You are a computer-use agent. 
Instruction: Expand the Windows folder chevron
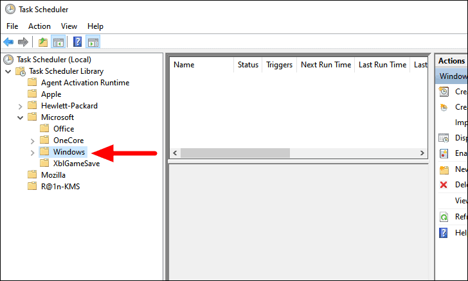pyautogui.click(x=33, y=153)
